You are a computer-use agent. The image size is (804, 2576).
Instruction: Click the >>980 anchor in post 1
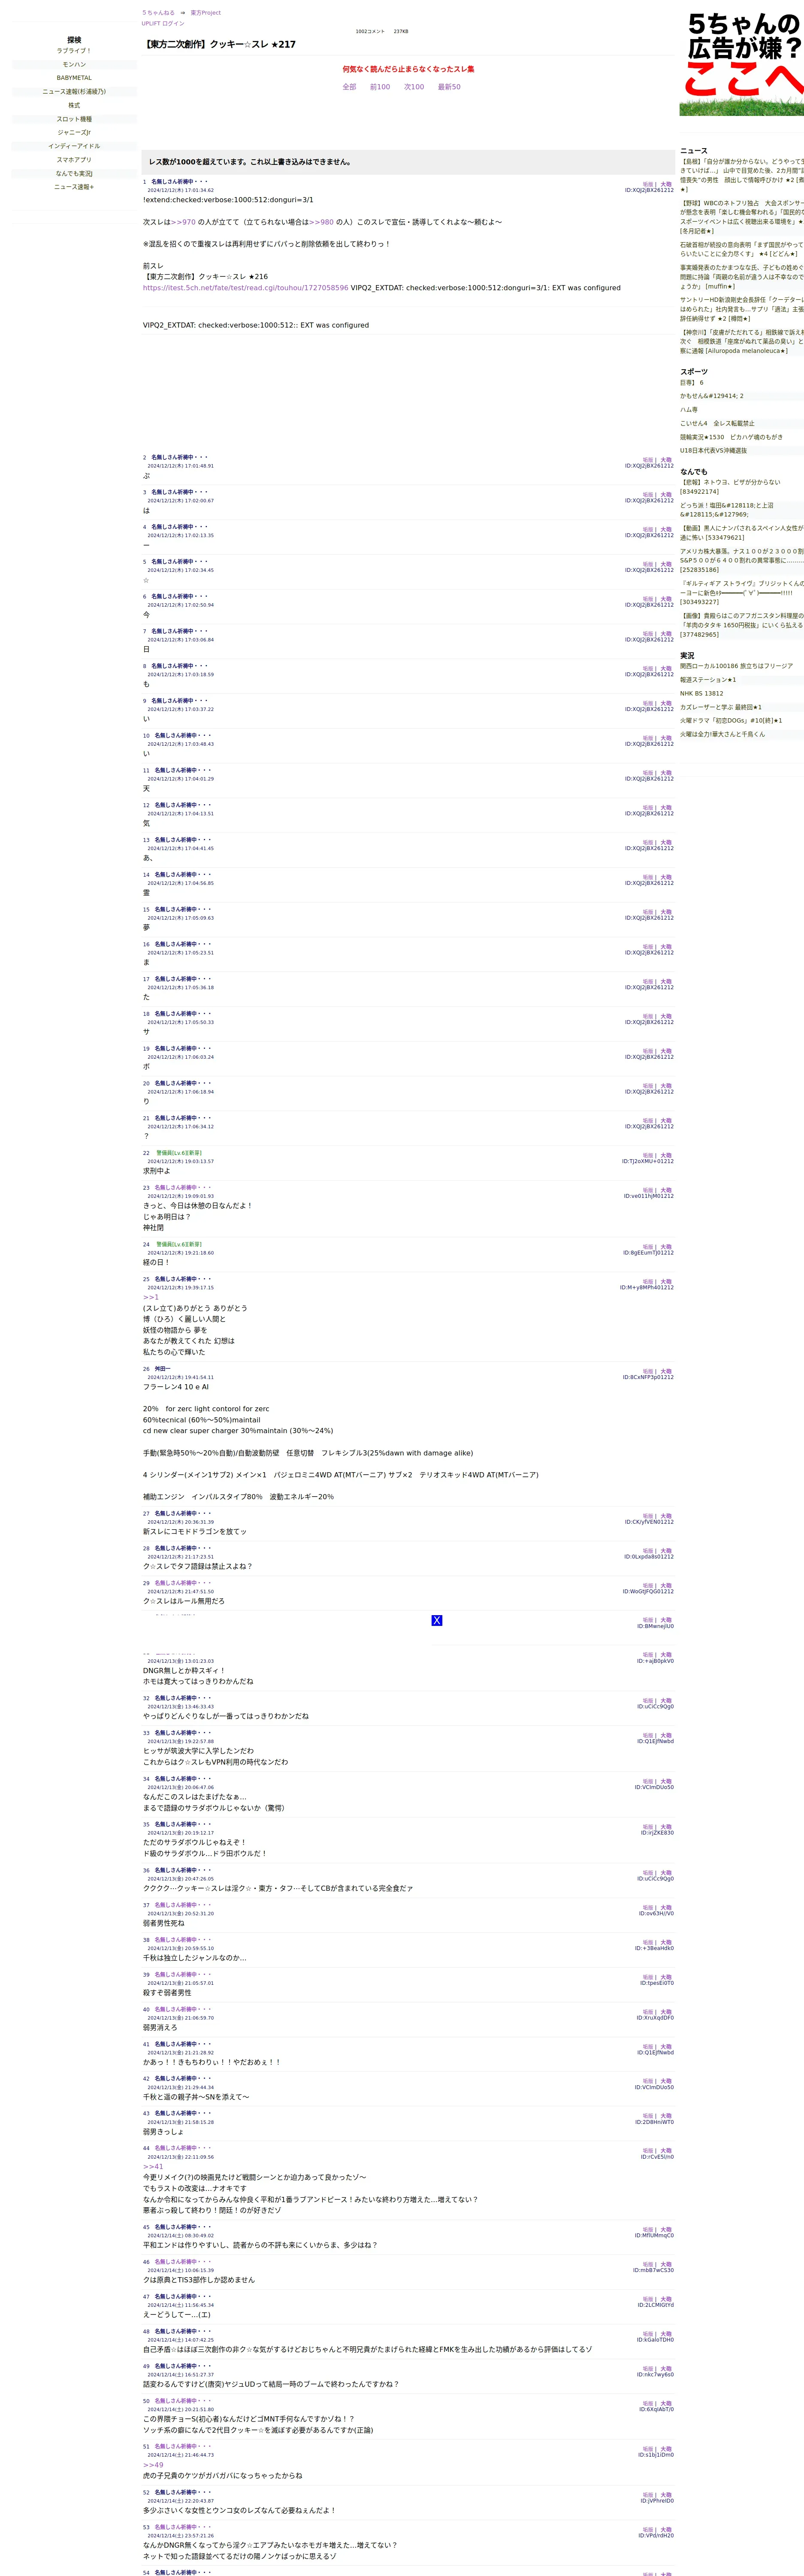[322, 222]
